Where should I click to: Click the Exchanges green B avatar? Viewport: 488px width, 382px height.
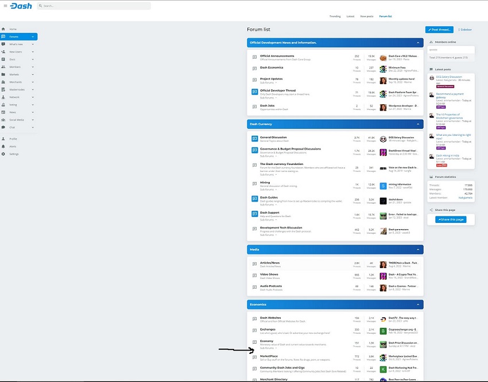pos(383,331)
